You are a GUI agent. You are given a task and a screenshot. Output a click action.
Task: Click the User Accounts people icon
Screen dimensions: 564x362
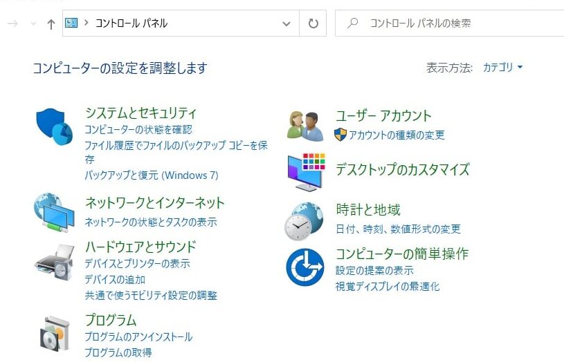click(305, 125)
